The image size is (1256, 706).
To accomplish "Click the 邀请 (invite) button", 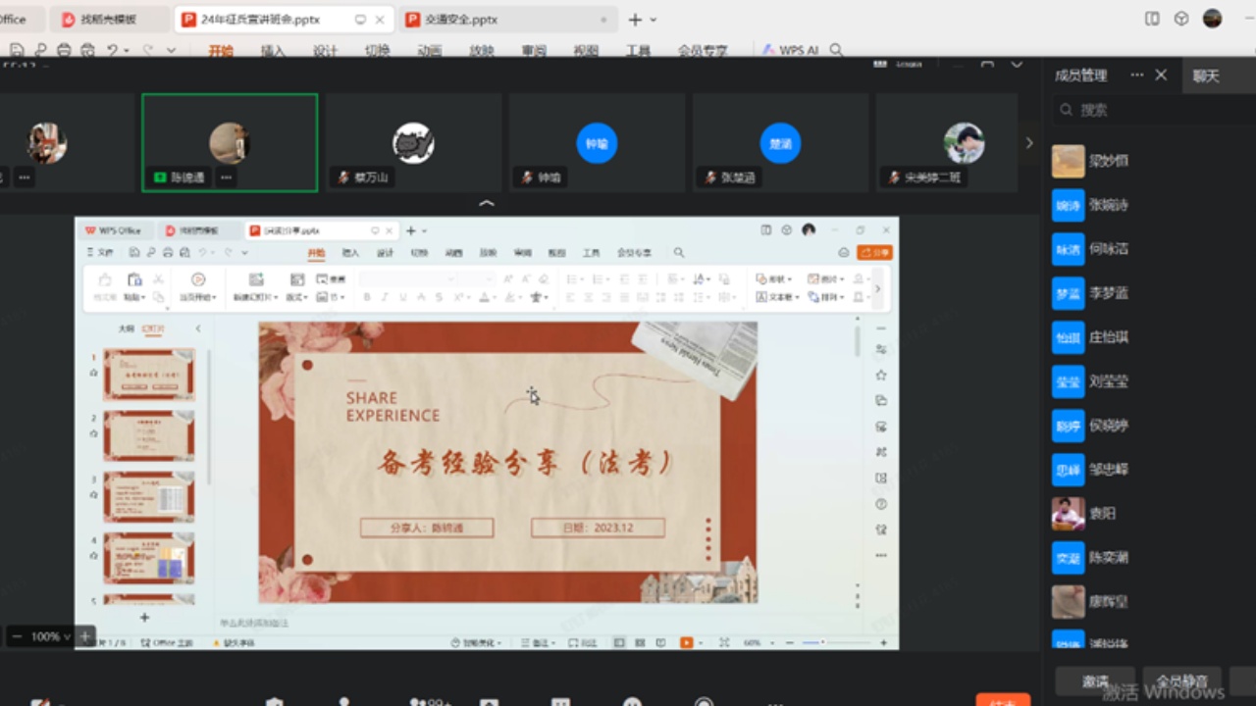I will click(1094, 680).
